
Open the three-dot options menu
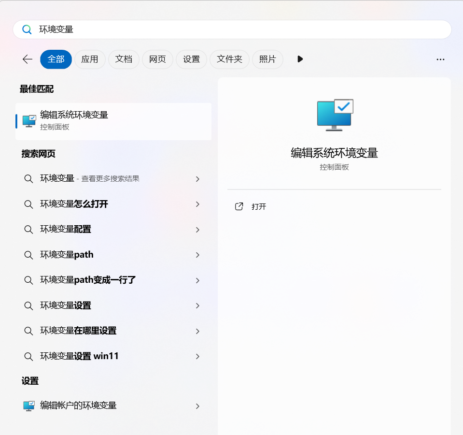tap(440, 59)
